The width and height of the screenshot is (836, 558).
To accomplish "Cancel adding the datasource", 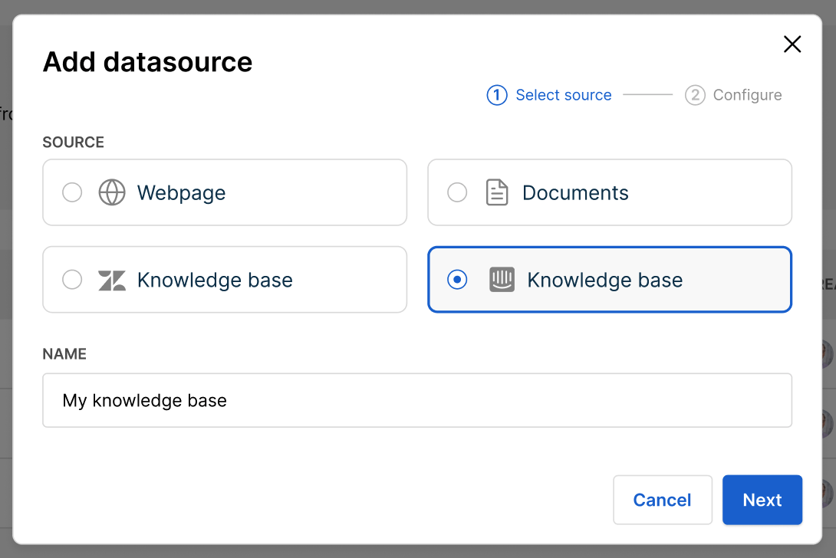I will (662, 500).
